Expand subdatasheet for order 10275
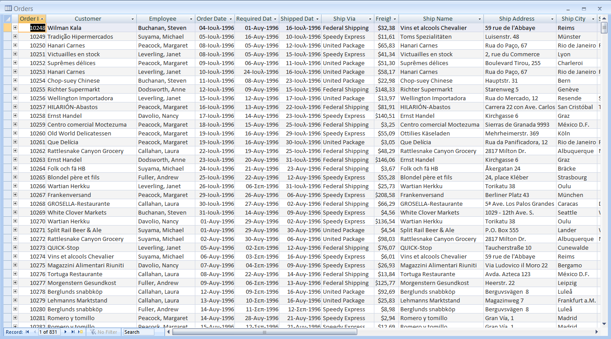Screen dimensions: 611x339 [15, 265]
